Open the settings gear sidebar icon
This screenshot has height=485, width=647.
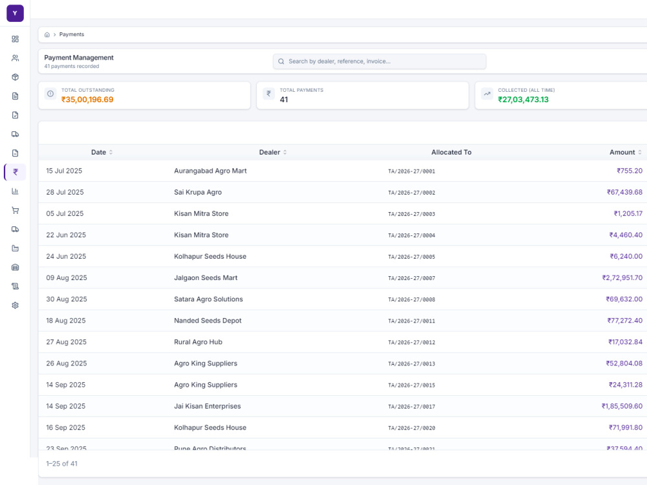pyautogui.click(x=16, y=305)
